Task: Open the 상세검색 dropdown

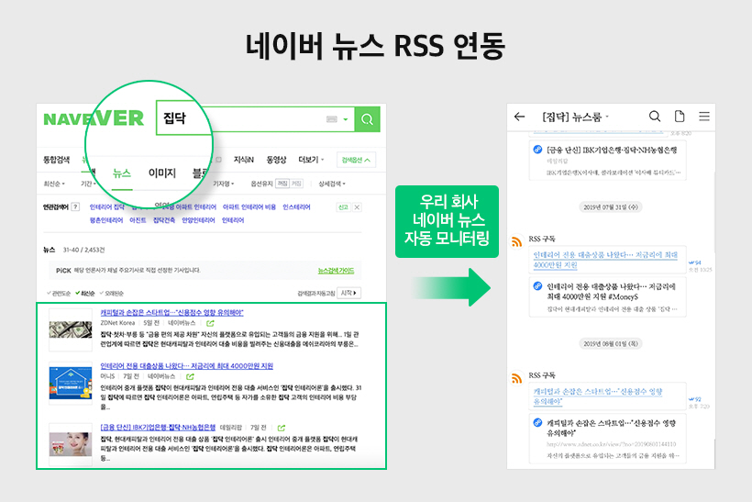Action: pos(334,184)
